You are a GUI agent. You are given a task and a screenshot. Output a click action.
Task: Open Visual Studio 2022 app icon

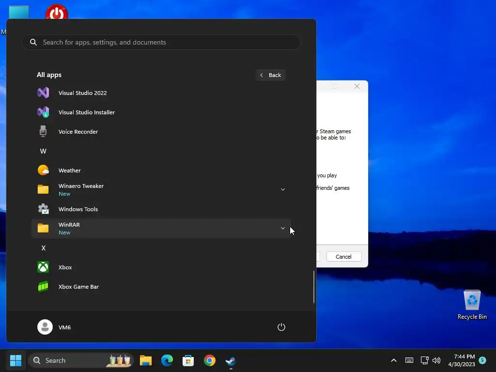tap(43, 93)
